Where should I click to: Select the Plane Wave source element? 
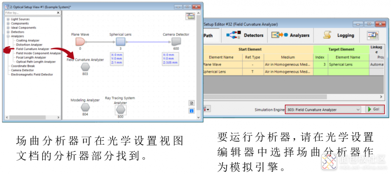[x=80, y=41]
